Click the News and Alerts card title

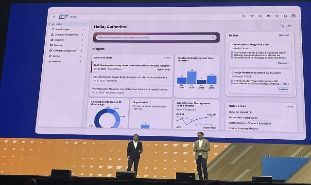pos(103,57)
